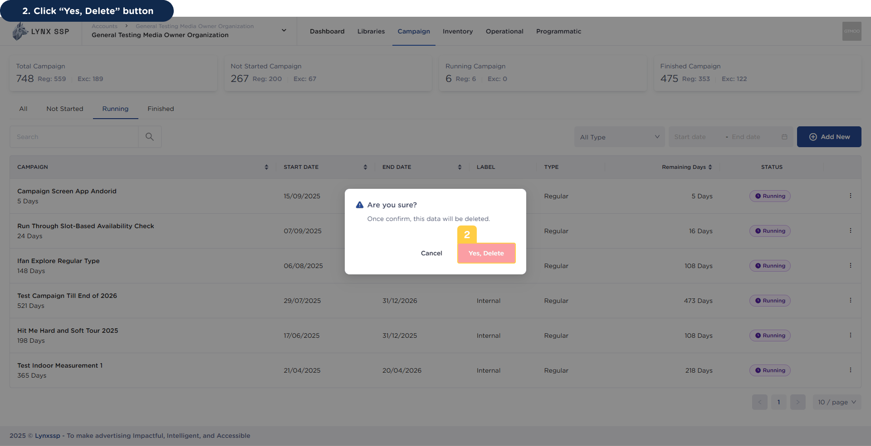Switch to the Not Started tab
871x446 pixels.
coord(65,109)
